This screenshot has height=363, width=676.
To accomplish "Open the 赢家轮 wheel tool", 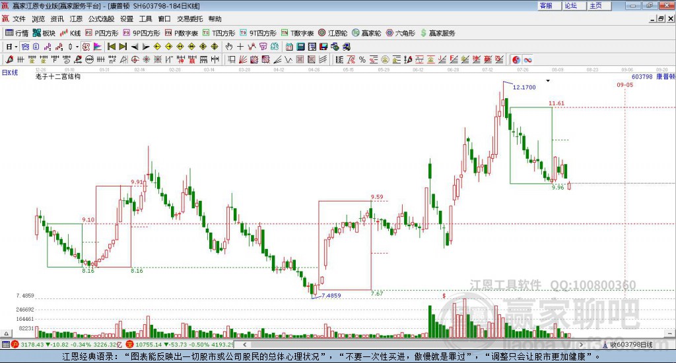I will click(x=366, y=33).
